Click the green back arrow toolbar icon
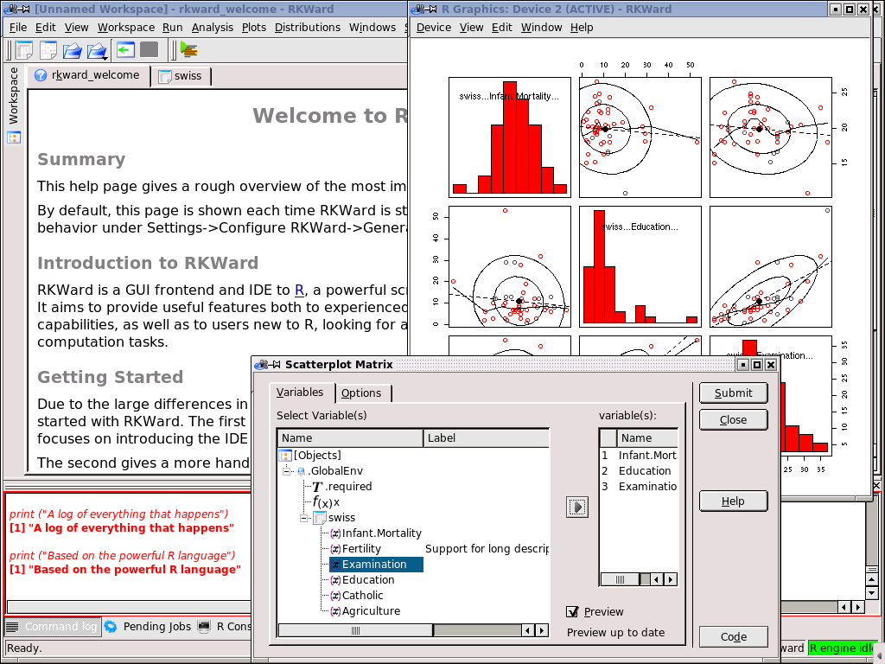Viewport: 885px width, 664px height. click(x=126, y=50)
